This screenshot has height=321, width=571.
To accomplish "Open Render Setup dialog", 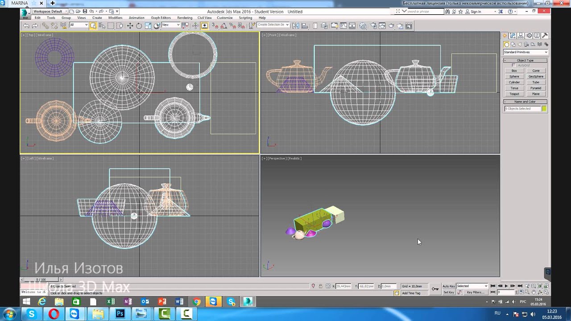I will [373, 25].
